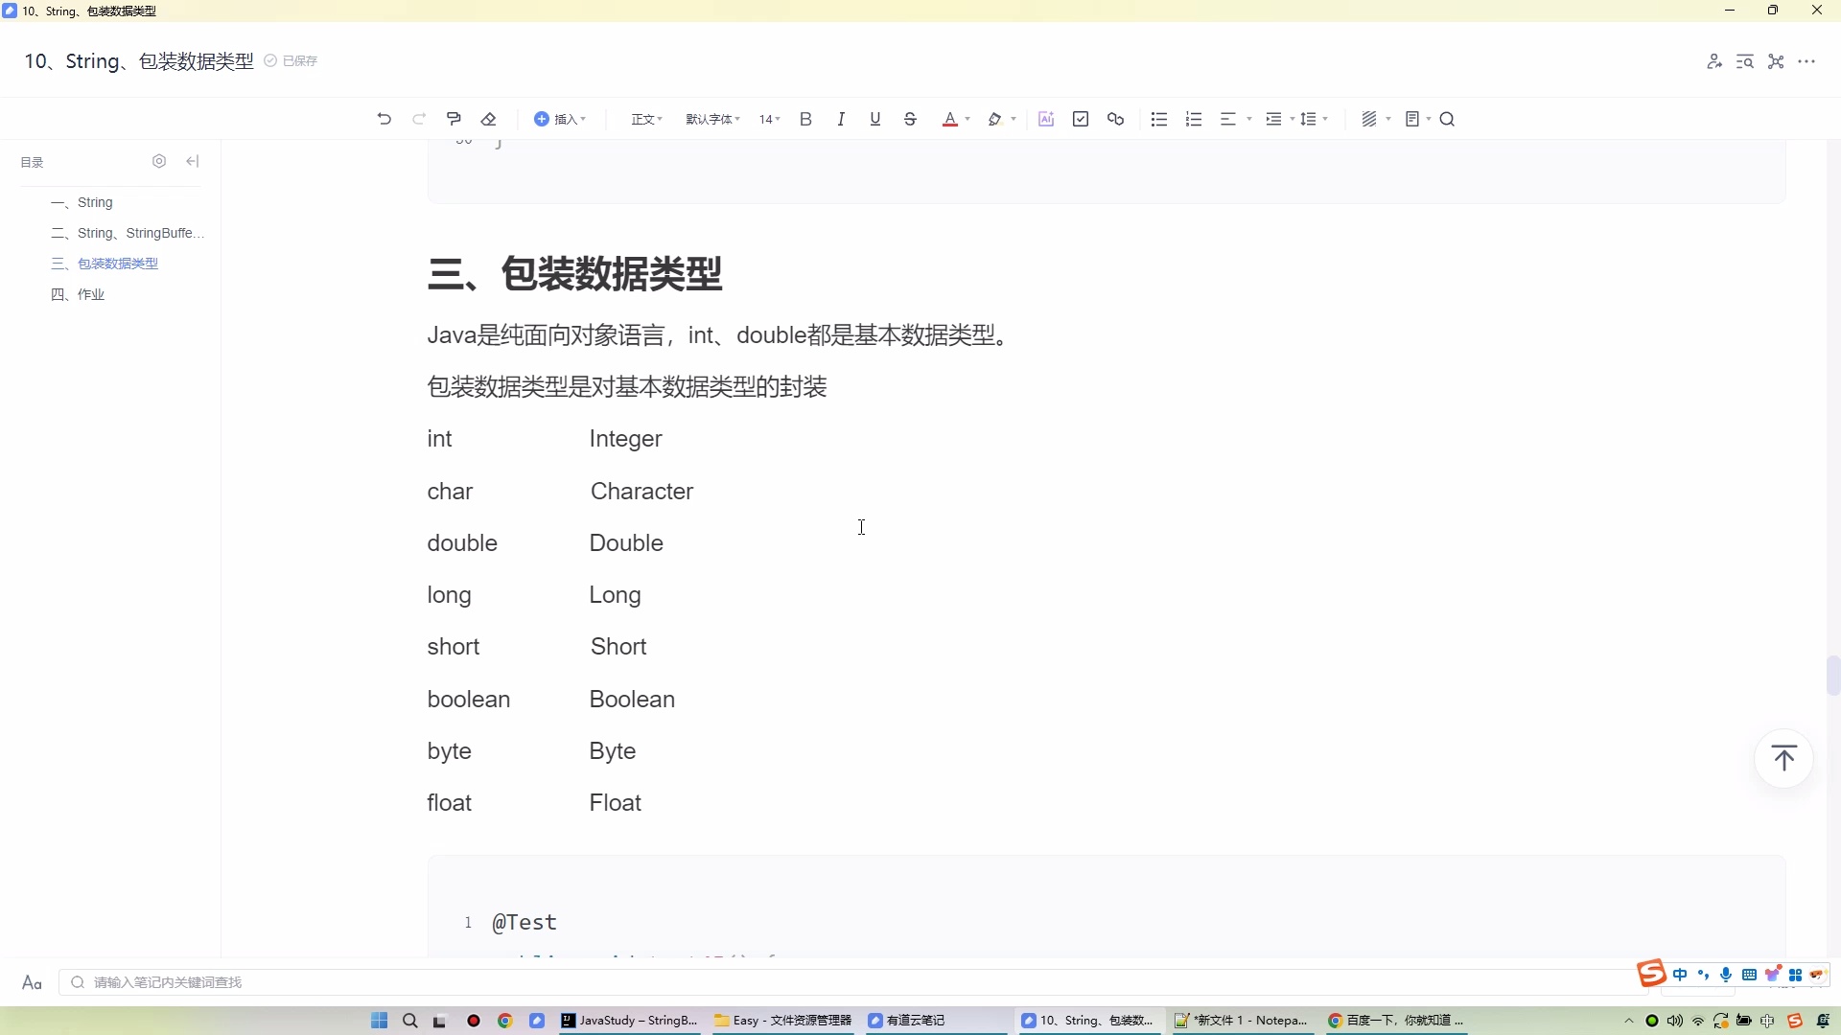Image resolution: width=1841 pixels, height=1035 pixels.
Task: Insert a hyperlink into the note
Action: (1115, 118)
